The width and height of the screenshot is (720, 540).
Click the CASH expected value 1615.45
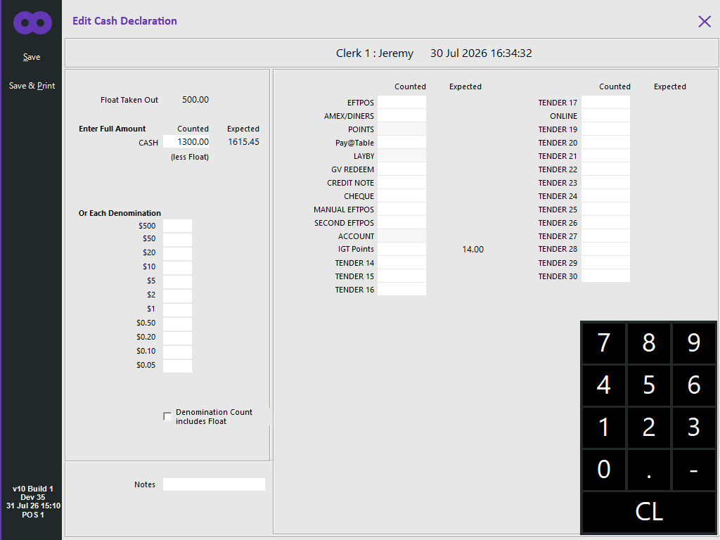tap(243, 142)
